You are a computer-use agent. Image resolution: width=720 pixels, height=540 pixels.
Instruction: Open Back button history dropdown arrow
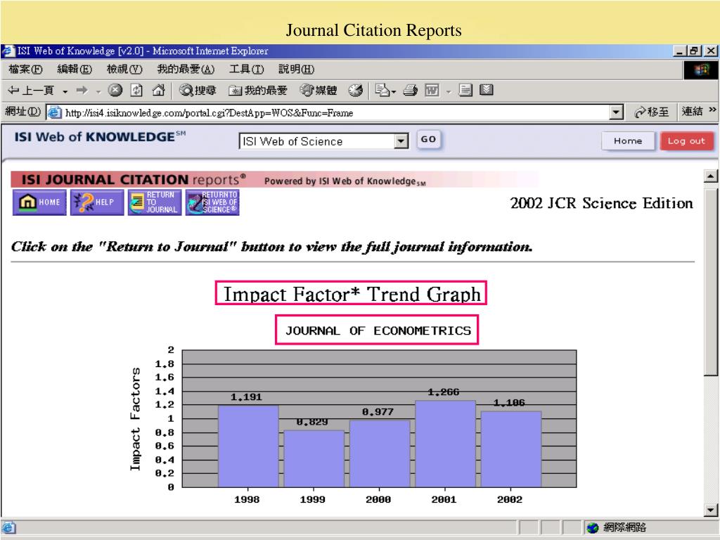coord(65,91)
